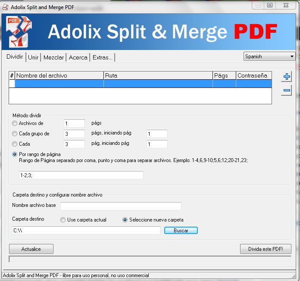Viewport: 300px width, 281px height.
Task: Go to the Mezclar tab
Action: coord(53,57)
